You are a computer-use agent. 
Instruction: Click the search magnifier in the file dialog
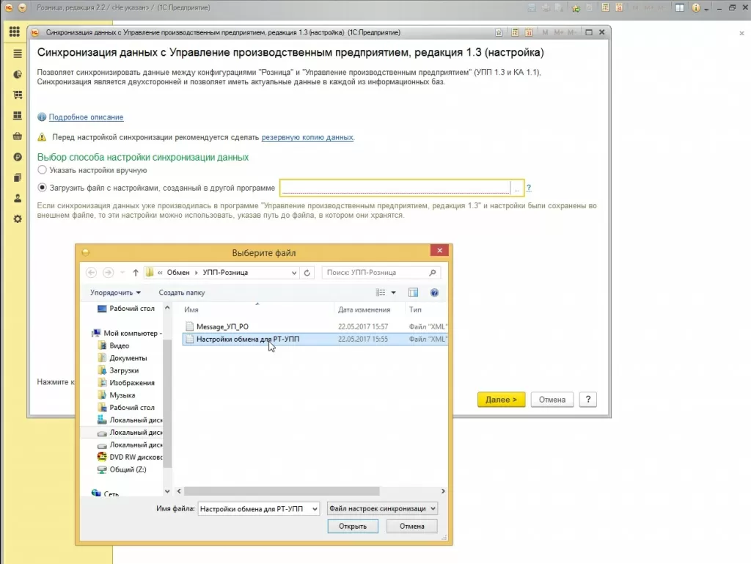point(433,272)
